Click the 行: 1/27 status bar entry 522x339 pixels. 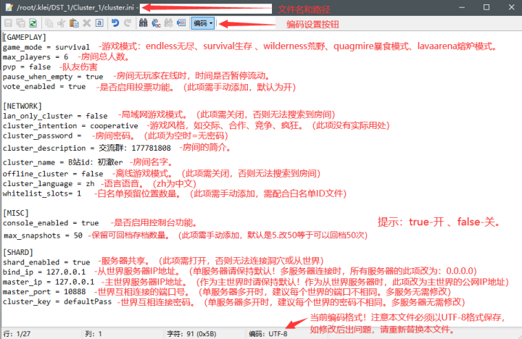pos(17,334)
